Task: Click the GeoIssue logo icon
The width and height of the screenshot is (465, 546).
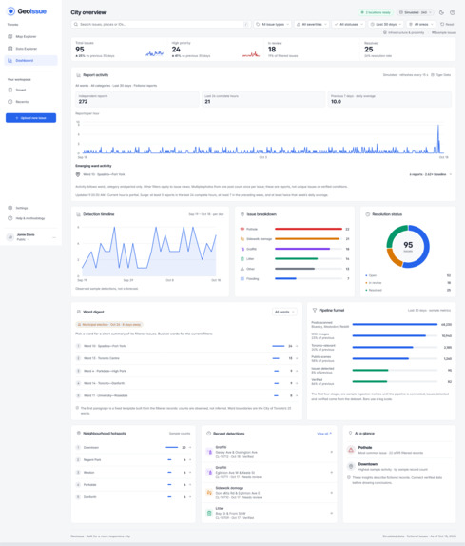Action: point(10,11)
